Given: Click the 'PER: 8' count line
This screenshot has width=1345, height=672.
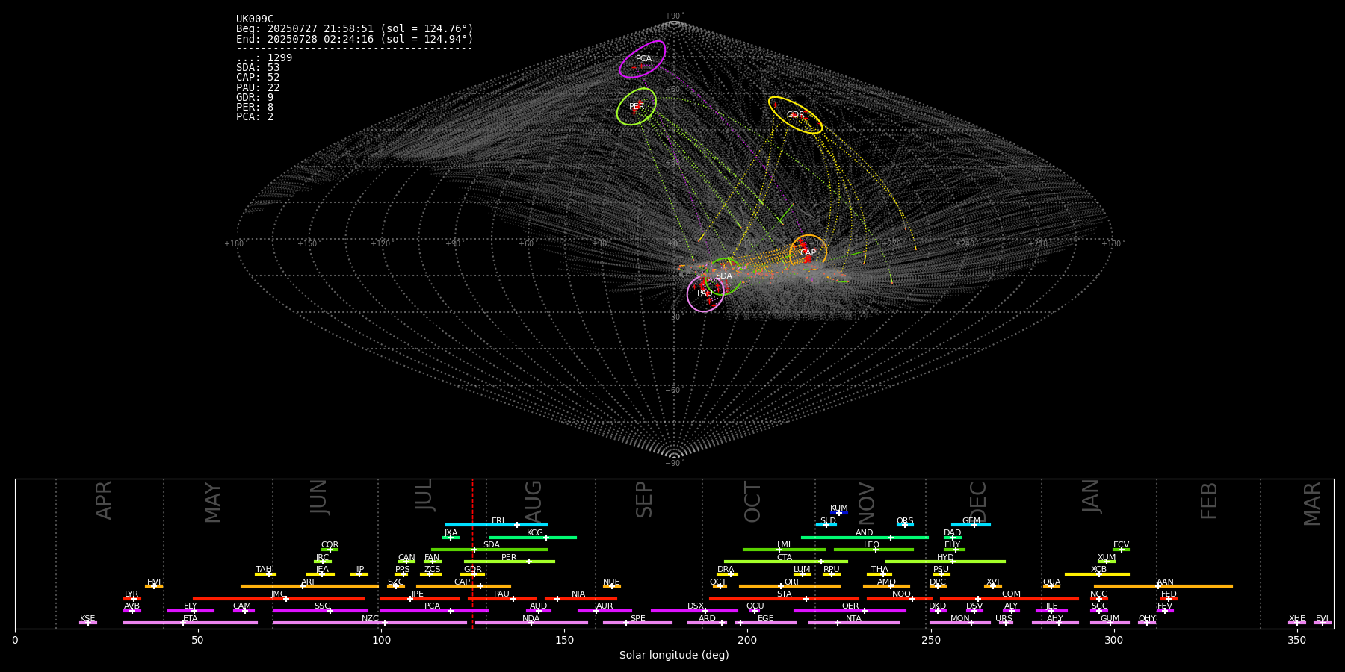Looking at the screenshot, I should 255,108.
